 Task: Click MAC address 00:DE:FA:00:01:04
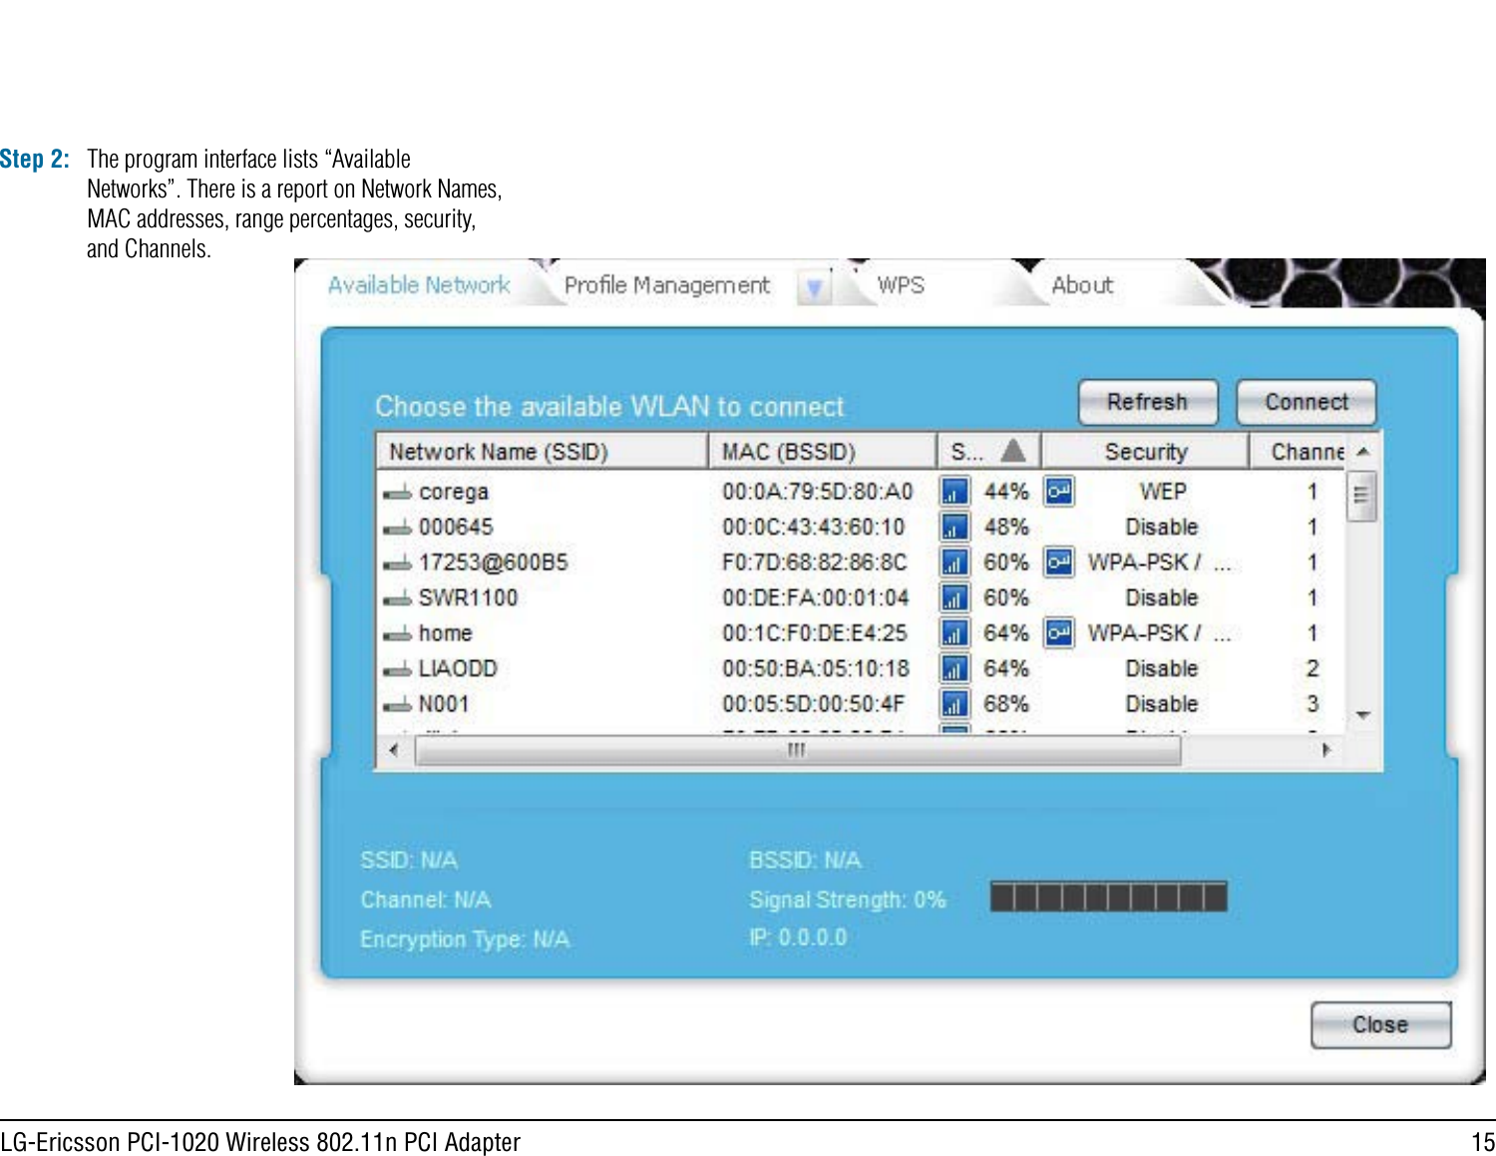pyautogui.click(x=816, y=597)
